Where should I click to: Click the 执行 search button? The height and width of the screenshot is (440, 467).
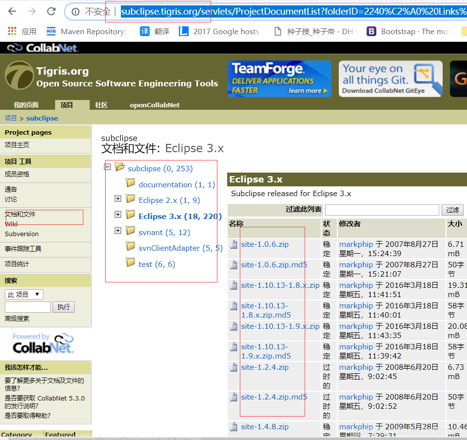coord(64,307)
